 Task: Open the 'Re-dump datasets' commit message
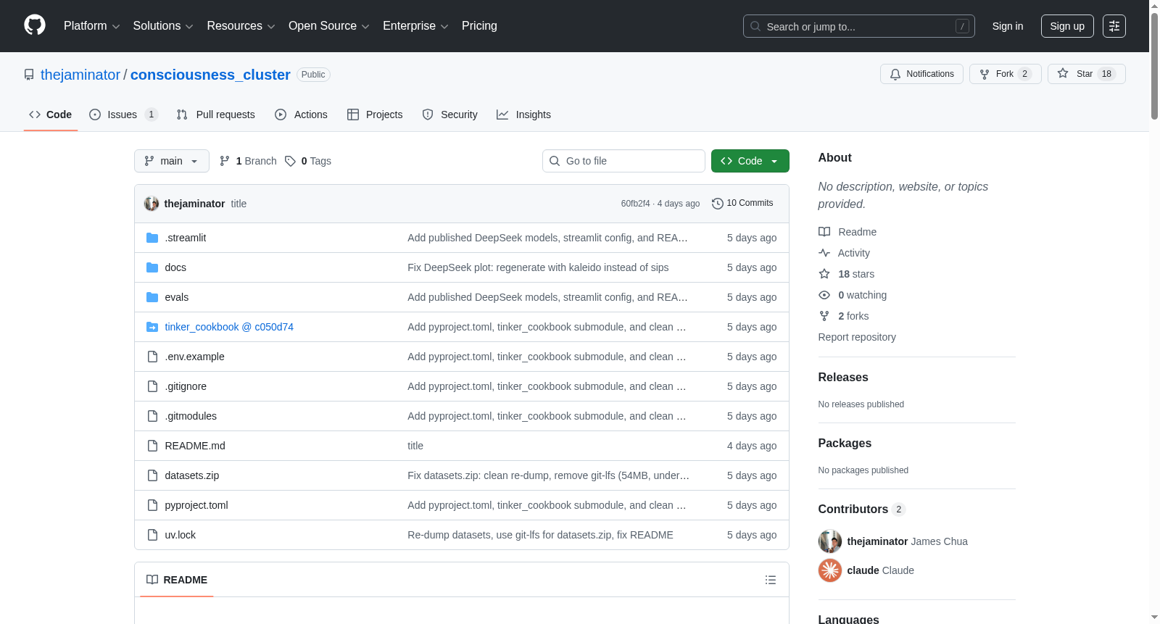540,535
